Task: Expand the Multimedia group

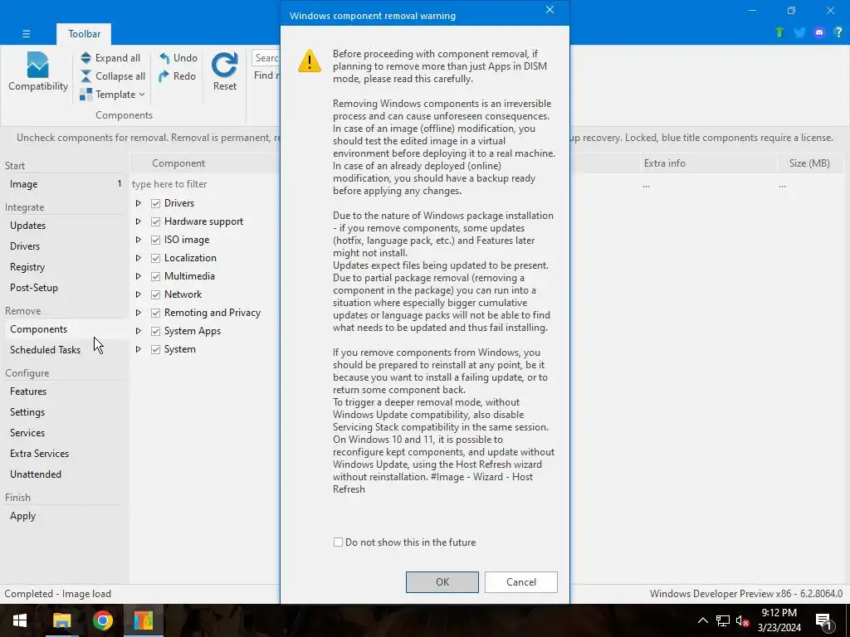Action: 139,276
